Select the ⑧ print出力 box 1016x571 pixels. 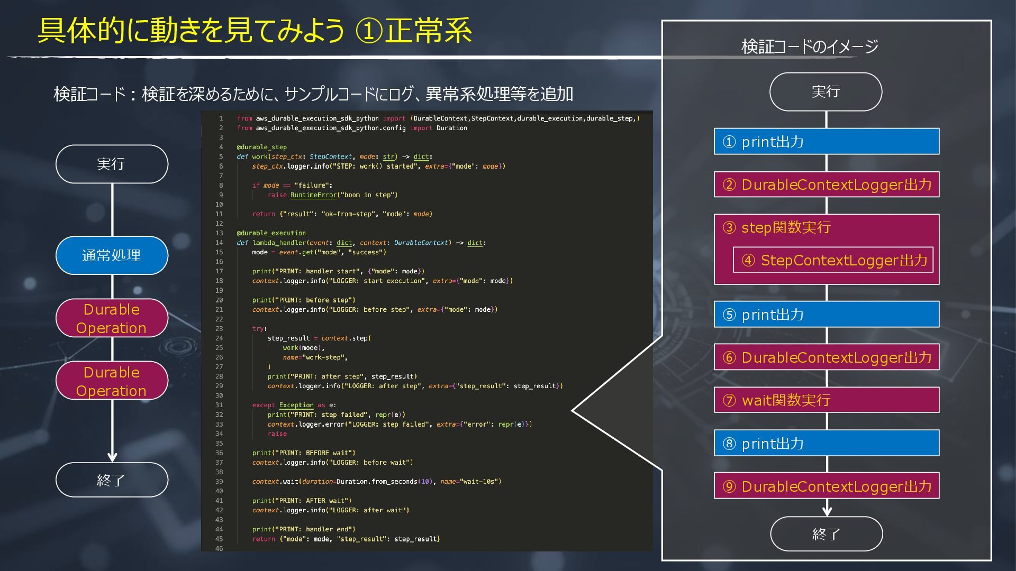tap(826, 443)
